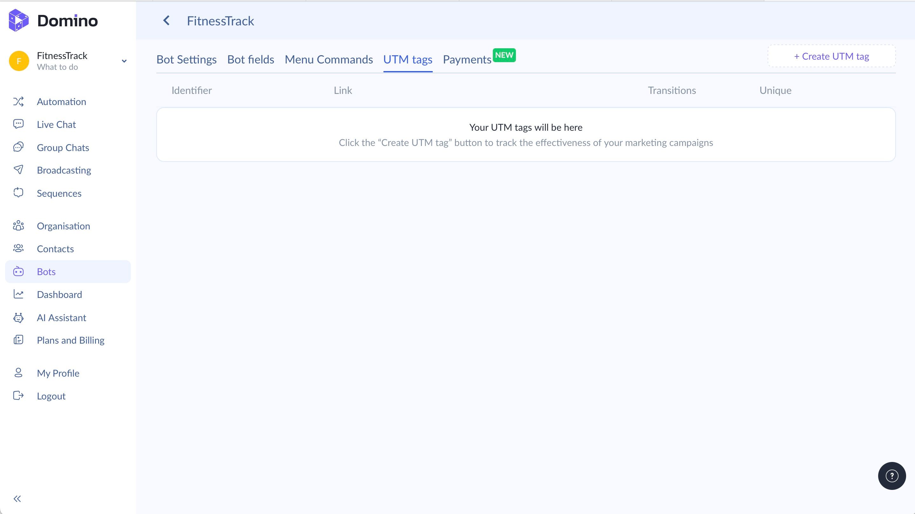Open Plans and Billing page
The width and height of the screenshot is (915, 514).
click(70, 340)
